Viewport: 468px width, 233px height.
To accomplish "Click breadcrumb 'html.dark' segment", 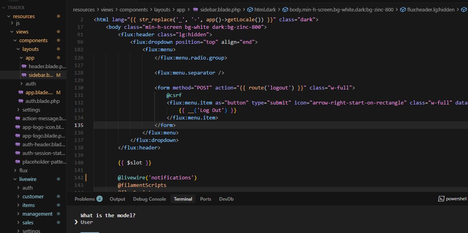I will [x=265, y=9].
